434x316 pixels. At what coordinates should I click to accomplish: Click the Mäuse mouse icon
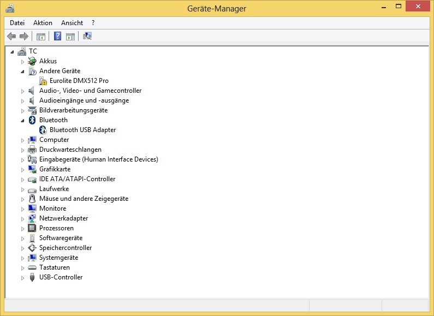pyautogui.click(x=32, y=199)
